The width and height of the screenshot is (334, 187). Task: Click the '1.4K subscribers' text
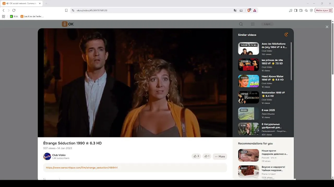(61, 158)
